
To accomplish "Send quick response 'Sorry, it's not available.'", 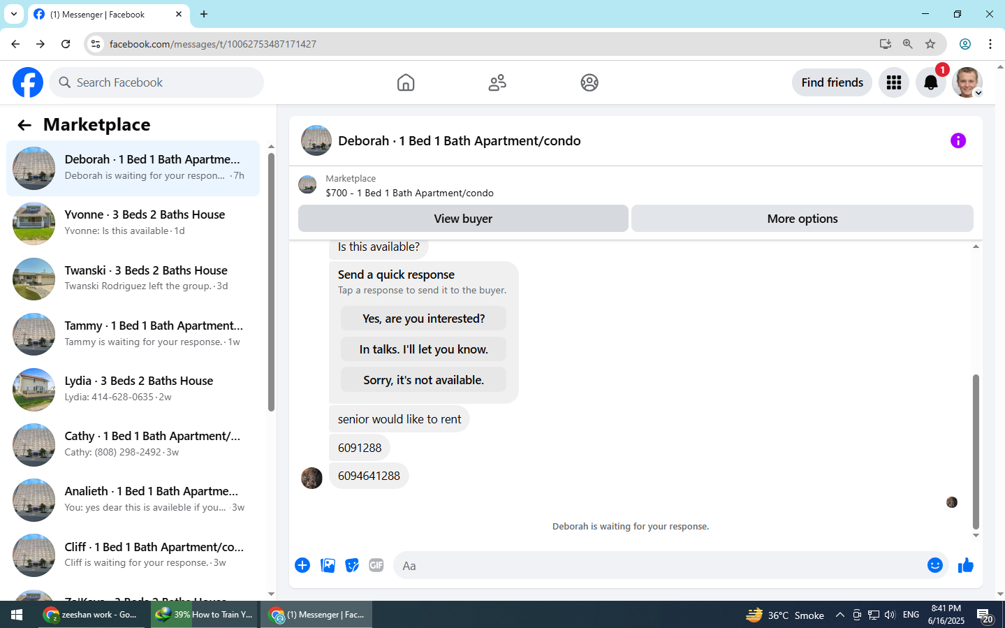I will [423, 380].
